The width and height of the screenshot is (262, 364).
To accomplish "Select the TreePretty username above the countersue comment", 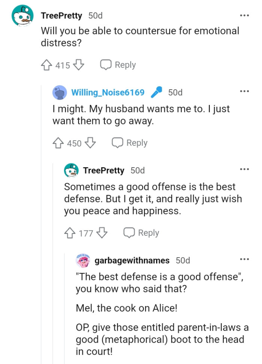I will (x=62, y=16).
